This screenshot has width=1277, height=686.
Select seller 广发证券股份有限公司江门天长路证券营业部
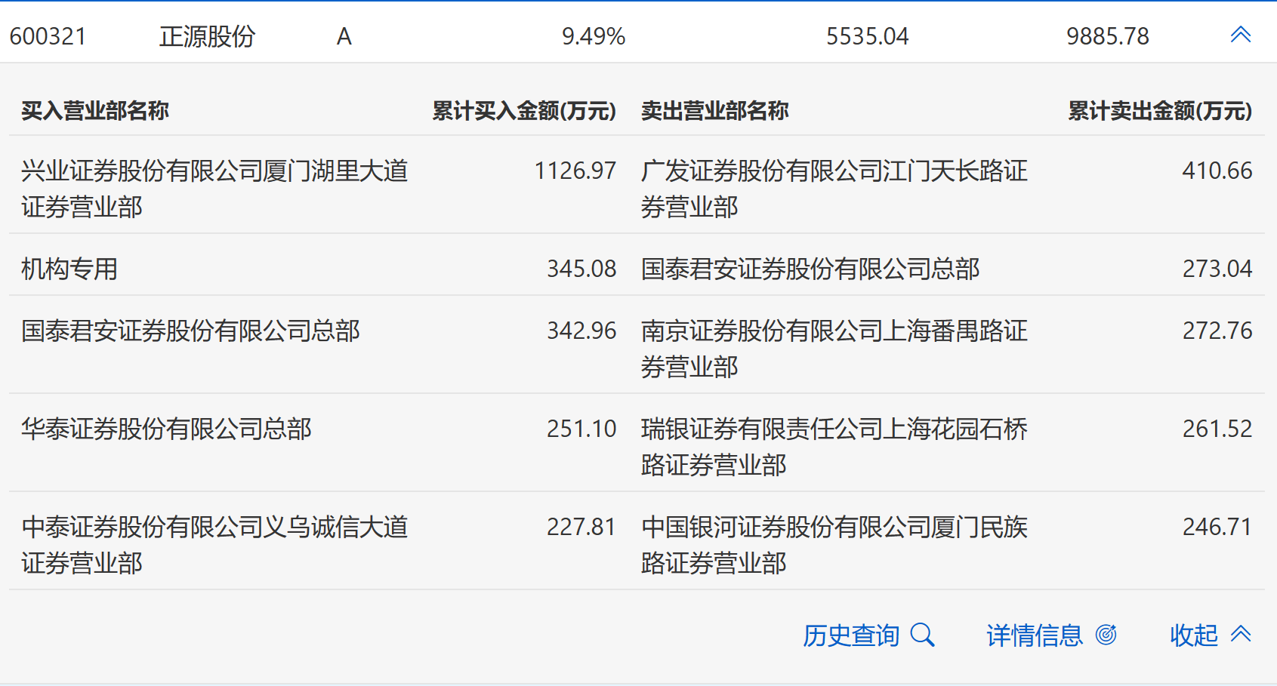click(x=834, y=189)
